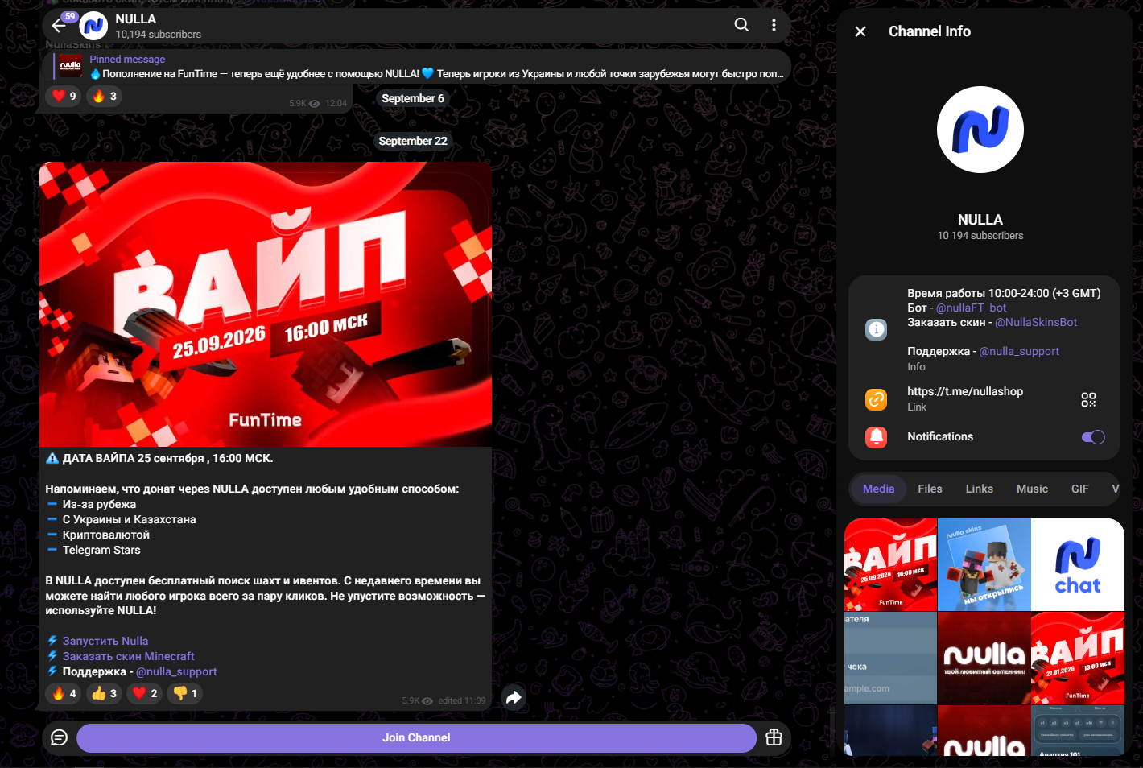Open the ВАЙП announcement image in chat
The height and width of the screenshot is (768, 1143).
(x=266, y=304)
